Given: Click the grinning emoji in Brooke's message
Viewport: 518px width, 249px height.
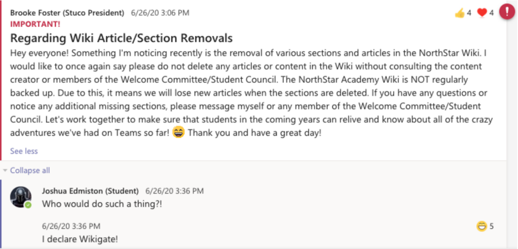Looking at the screenshot, I should point(179,132).
